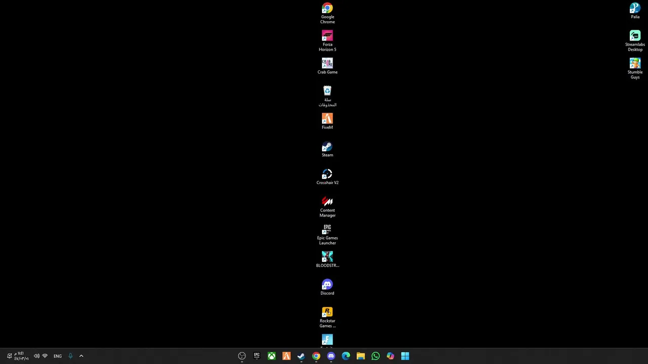This screenshot has width=648, height=364.
Task: Open the Wi-Fi network tray icon
Action: tap(45, 356)
